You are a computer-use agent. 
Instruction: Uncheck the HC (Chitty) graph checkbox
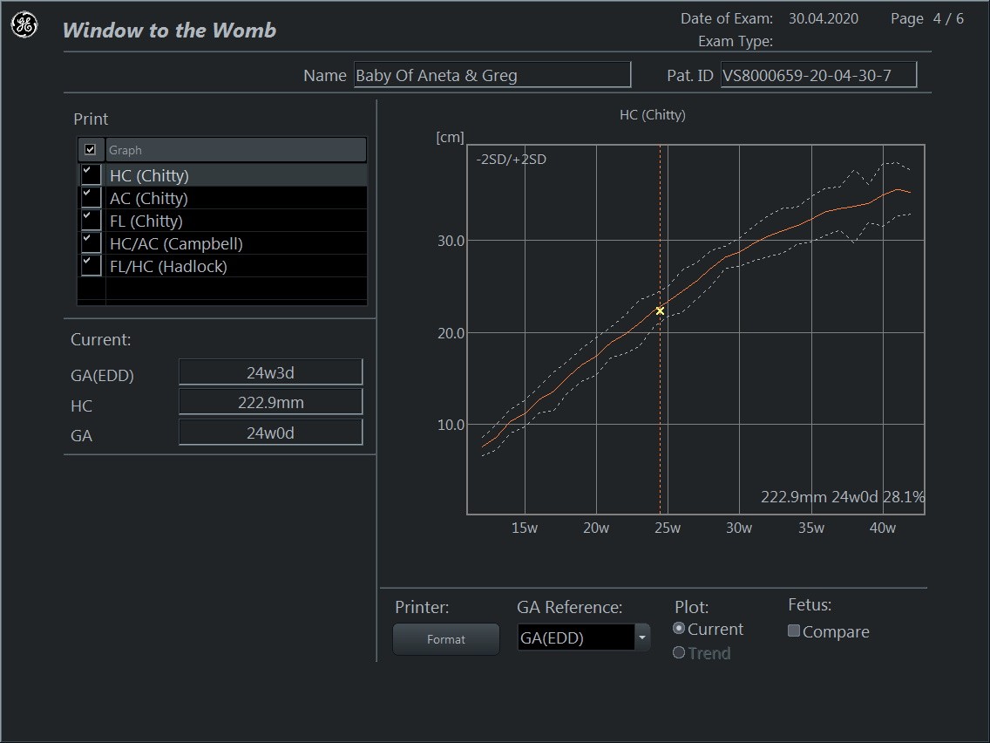tap(91, 174)
